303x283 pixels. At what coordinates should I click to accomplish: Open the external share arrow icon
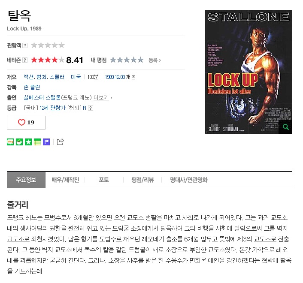pos(60,142)
